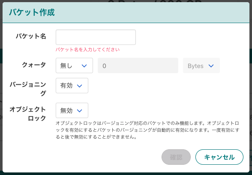Click the キャンセル button
This screenshot has height=175, width=252.
[x=219, y=157]
